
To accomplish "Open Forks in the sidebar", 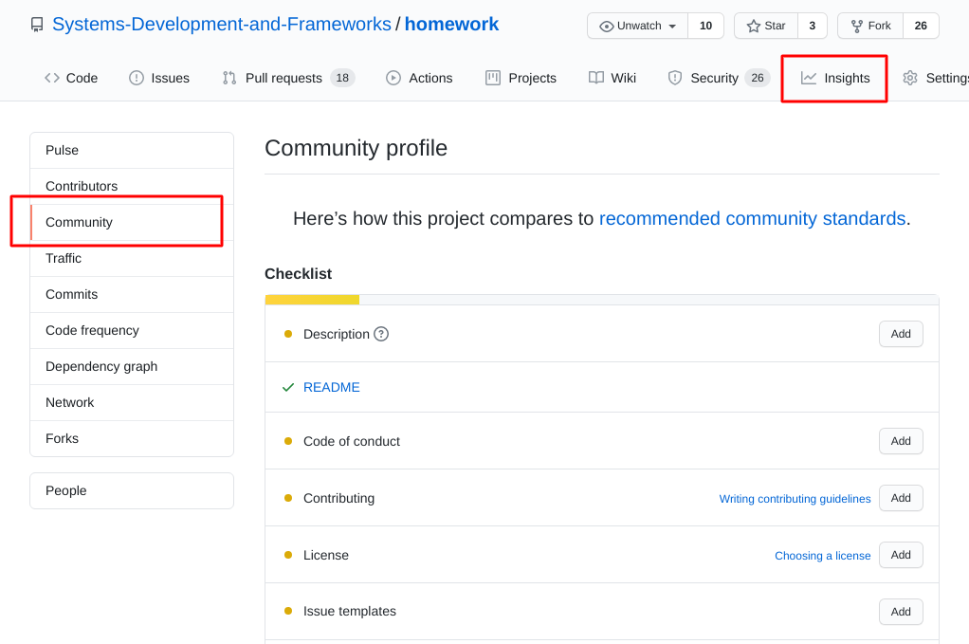I will (132, 439).
